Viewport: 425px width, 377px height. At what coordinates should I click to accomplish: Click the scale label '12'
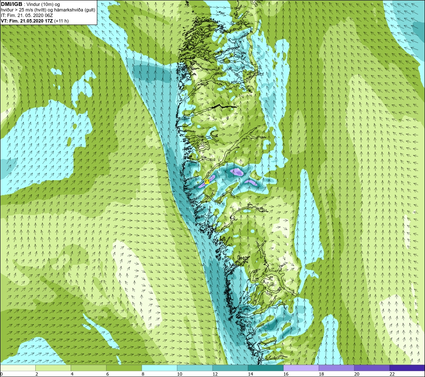pos(215,374)
